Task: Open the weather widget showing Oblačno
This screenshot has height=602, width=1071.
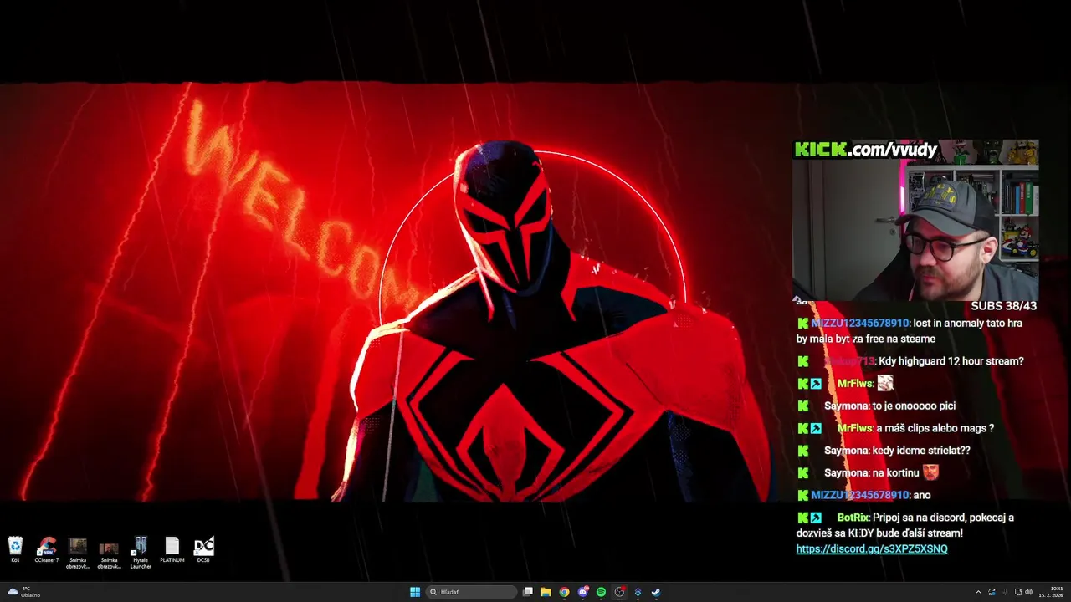Action: tap(23, 592)
